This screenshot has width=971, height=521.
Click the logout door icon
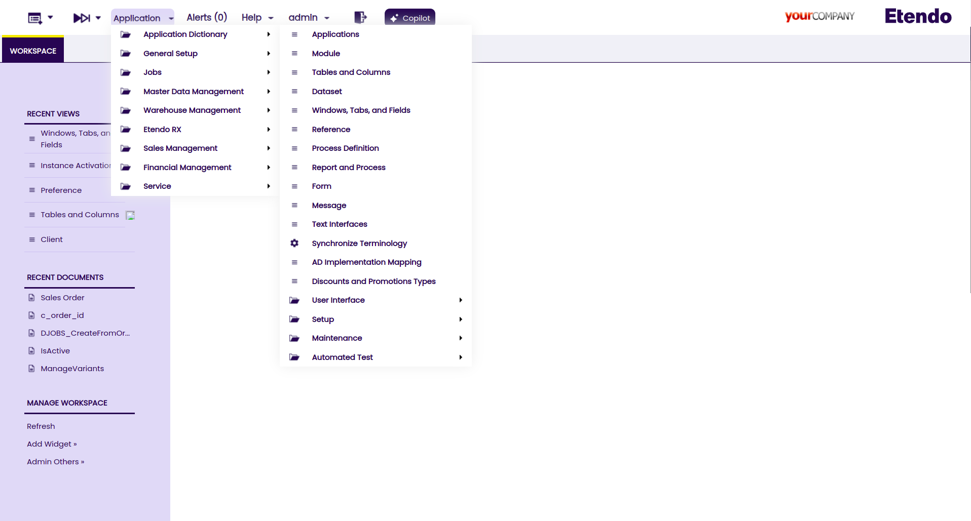point(360,17)
